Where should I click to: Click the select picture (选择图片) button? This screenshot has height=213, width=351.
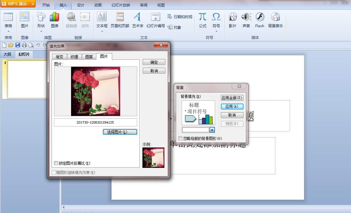coord(120,132)
